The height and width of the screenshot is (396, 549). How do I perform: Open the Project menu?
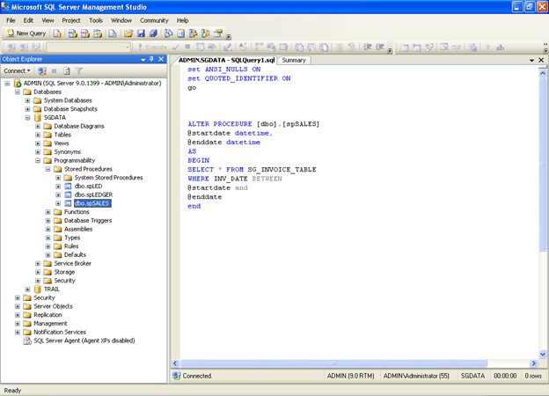pos(71,20)
